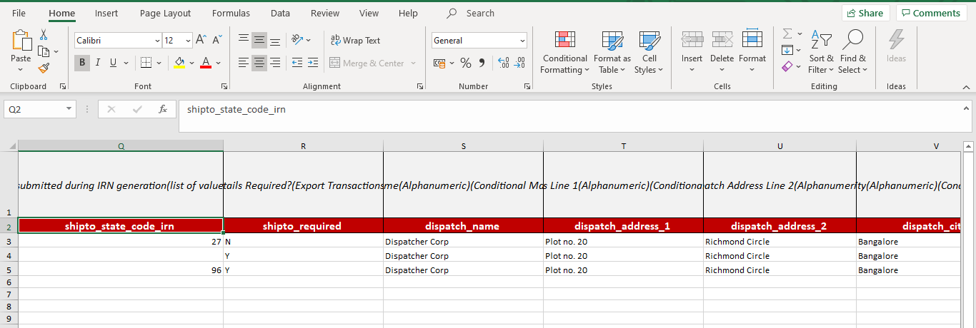Open text orientation options
Image resolution: width=976 pixels, height=328 pixels.
(x=301, y=40)
